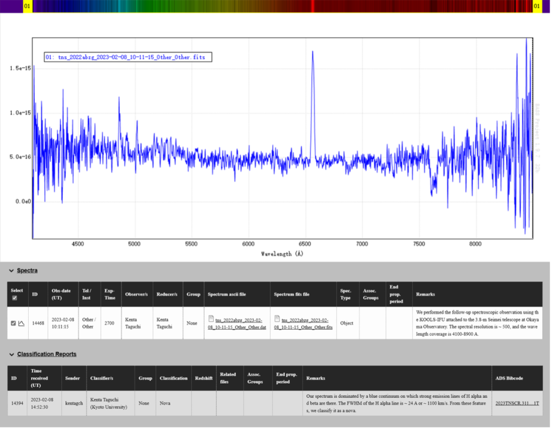This screenshot has width=552, height=429.
Task: Uncheck the checkbox for spectrum 14468
Action: point(13,323)
